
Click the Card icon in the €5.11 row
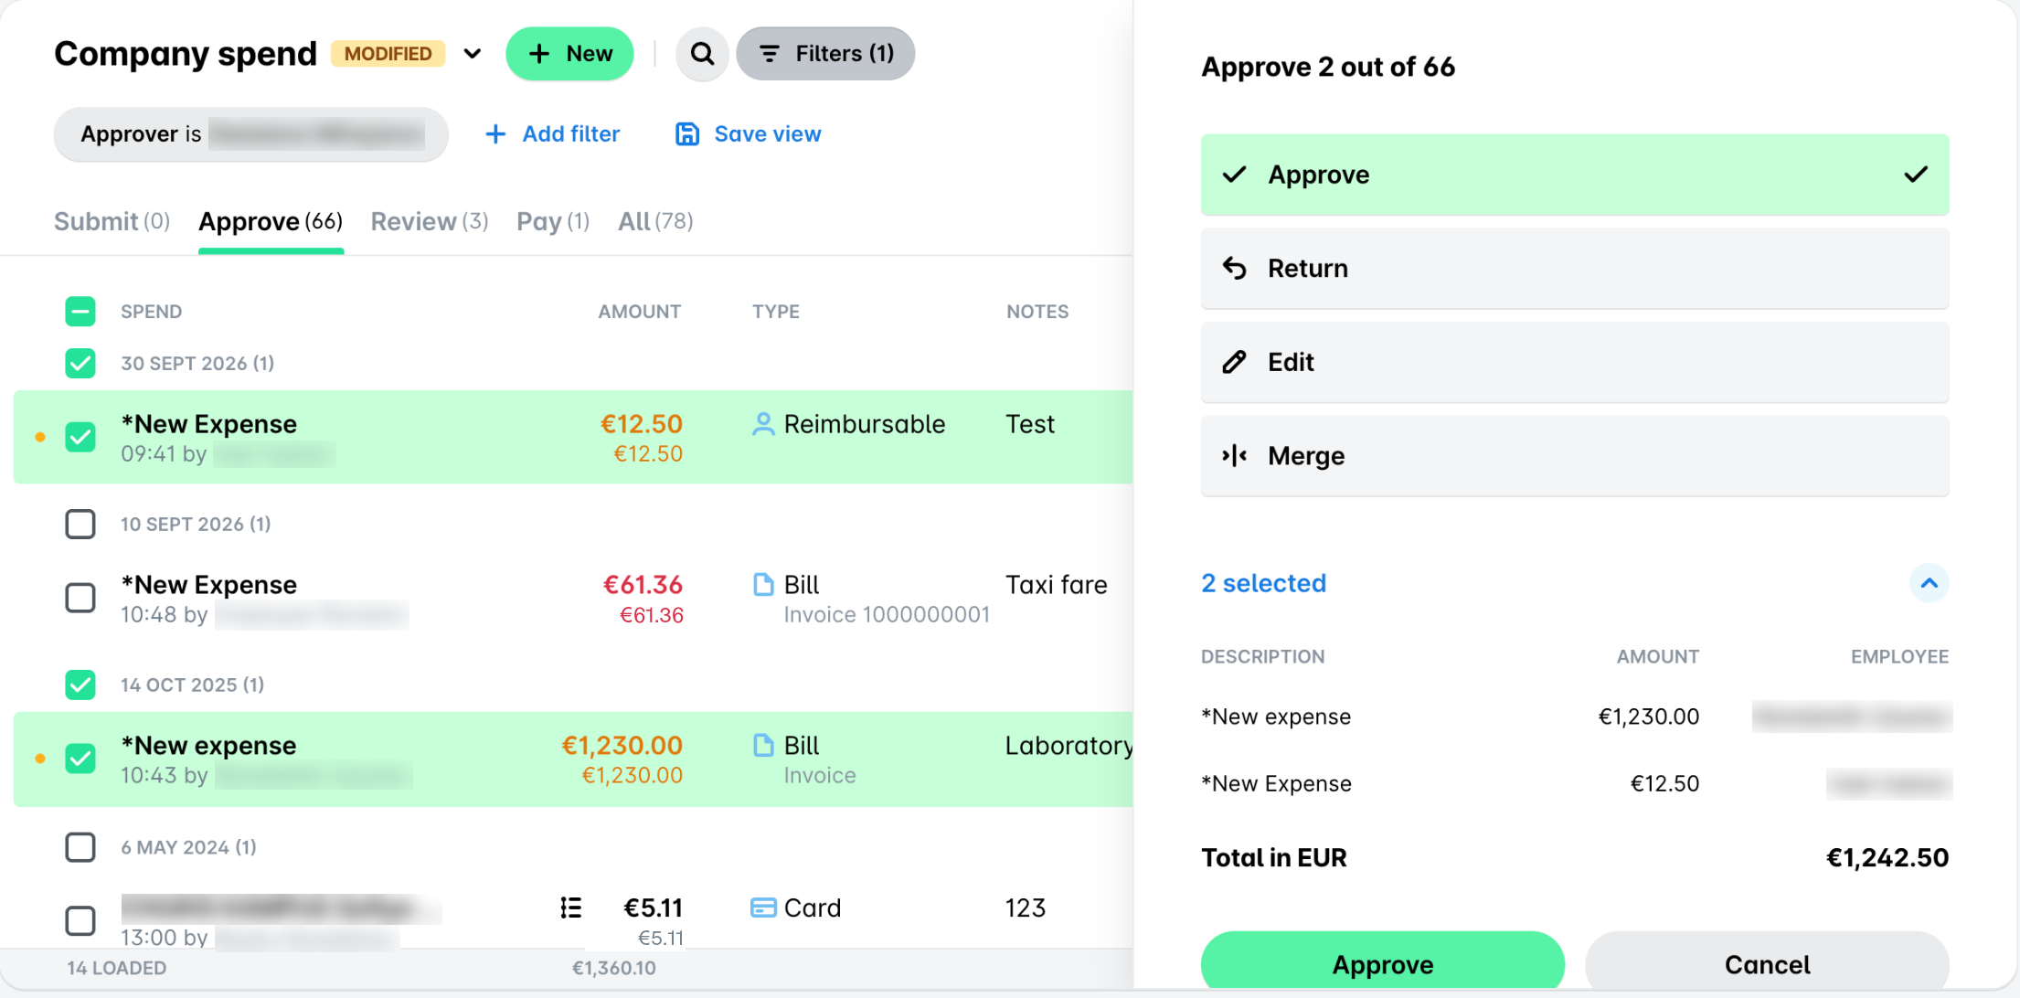[763, 908]
